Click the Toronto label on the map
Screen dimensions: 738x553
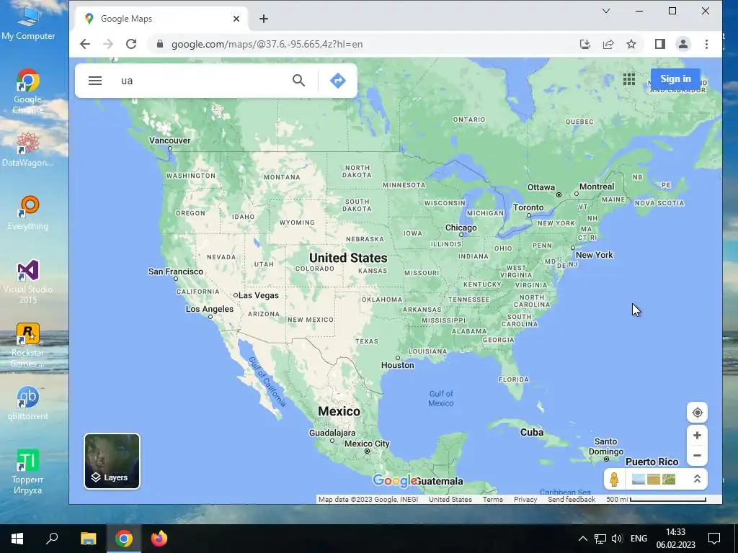click(x=528, y=207)
